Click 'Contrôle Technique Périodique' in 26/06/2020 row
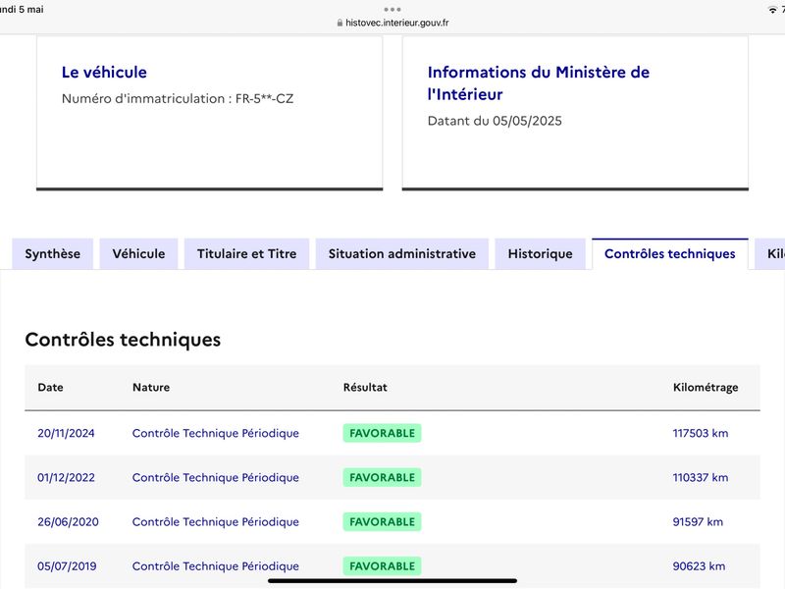The image size is (785, 589). (x=216, y=522)
